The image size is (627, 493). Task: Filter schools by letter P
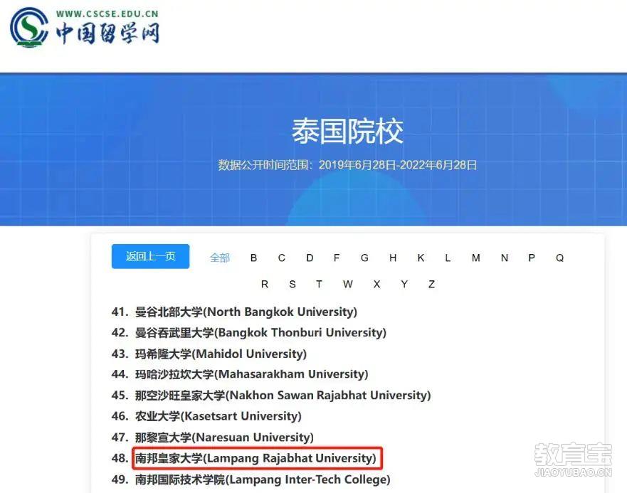pyautogui.click(x=532, y=258)
